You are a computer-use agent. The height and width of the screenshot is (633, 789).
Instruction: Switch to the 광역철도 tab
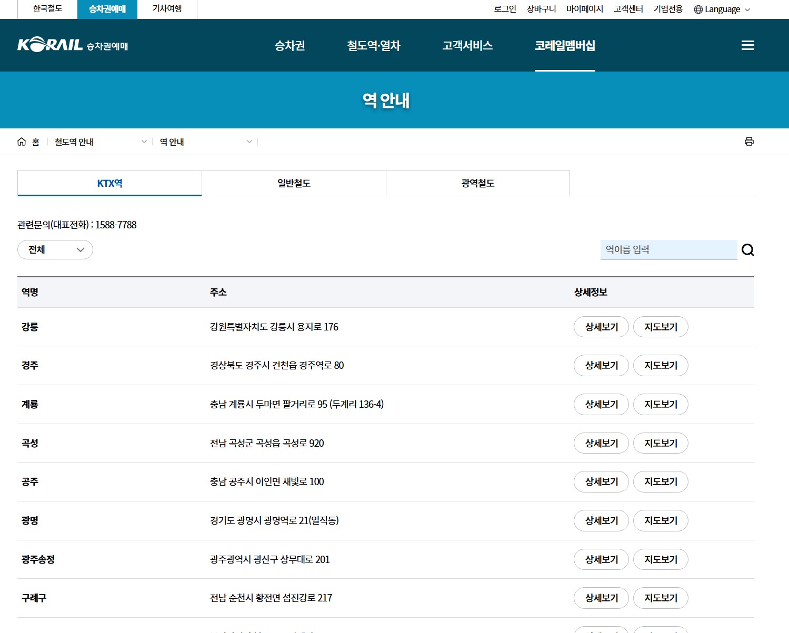477,183
